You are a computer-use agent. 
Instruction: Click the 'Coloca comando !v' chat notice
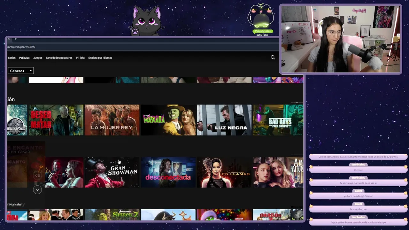[x=358, y=157]
